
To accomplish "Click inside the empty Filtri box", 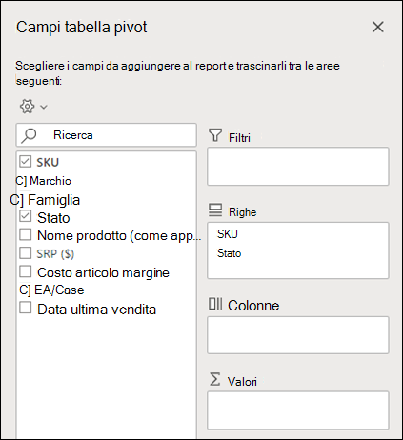I will [x=298, y=167].
